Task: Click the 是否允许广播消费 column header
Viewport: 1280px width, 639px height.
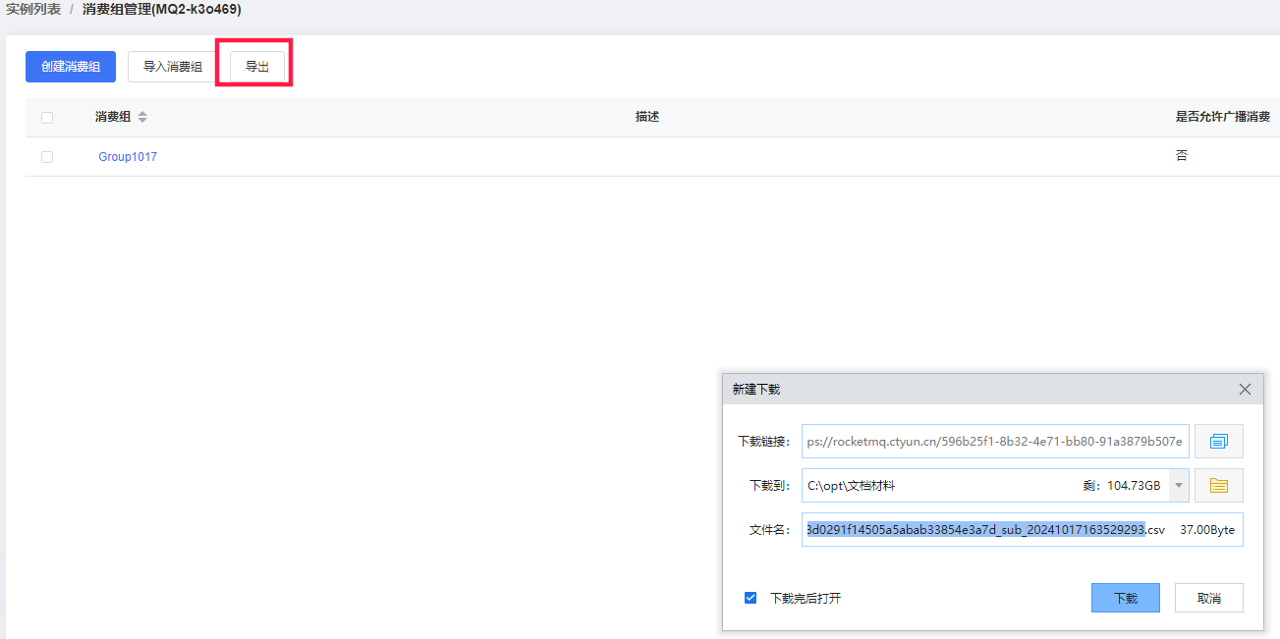Action: click(1223, 117)
